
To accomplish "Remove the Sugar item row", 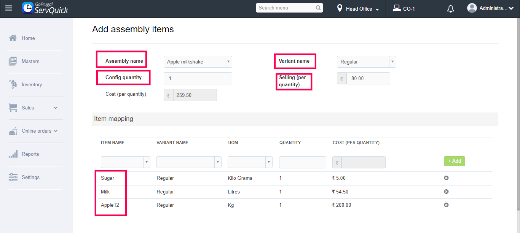I will (x=446, y=178).
